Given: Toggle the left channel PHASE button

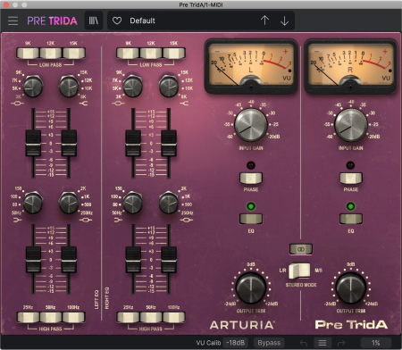Looking at the screenshot, I should click(x=251, y=178).
